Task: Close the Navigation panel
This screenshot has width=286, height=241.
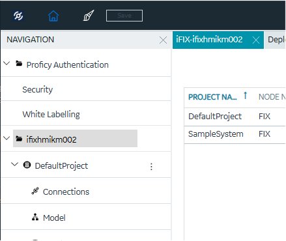Action: [163, 40]
